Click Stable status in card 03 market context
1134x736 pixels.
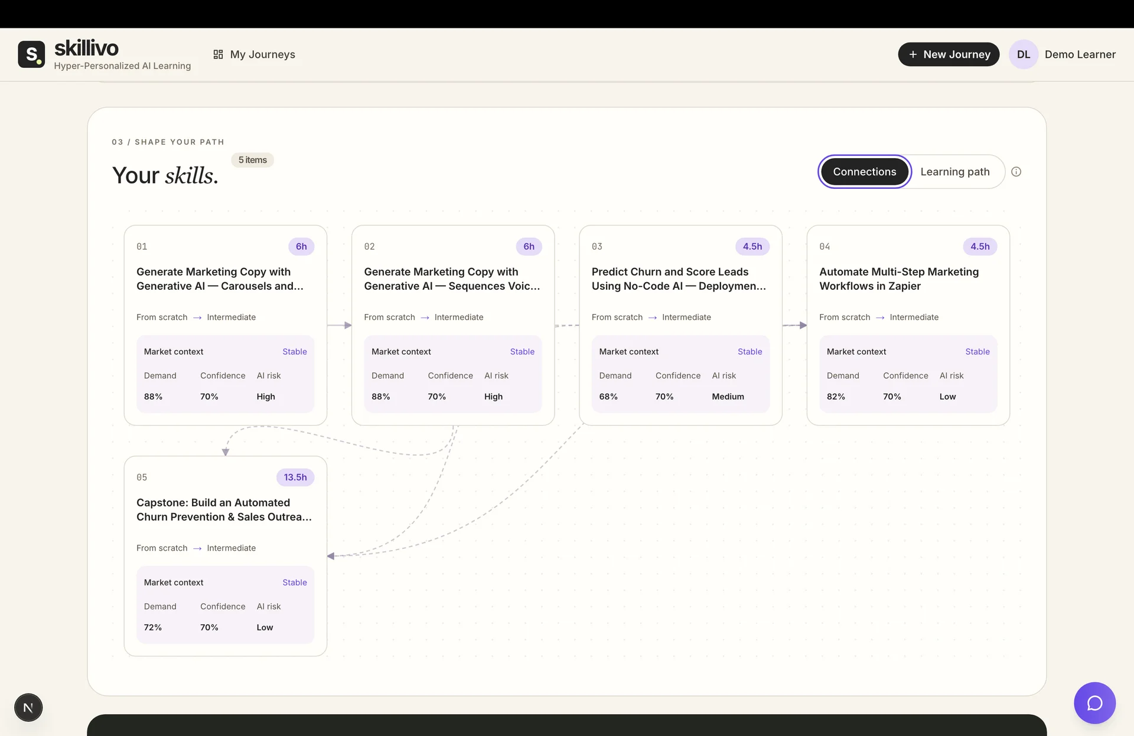pyautogui.click(x=750, y=352)
